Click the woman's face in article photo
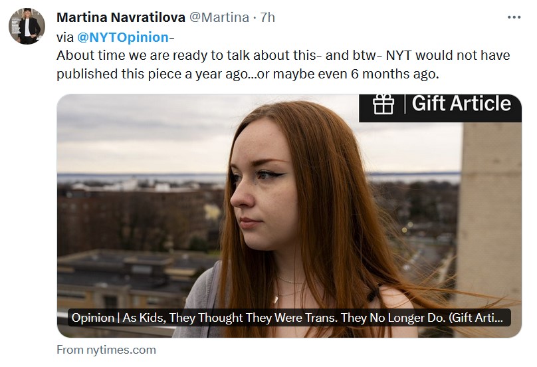This screenshot has height=367, width=537. (x=263, y=193)
